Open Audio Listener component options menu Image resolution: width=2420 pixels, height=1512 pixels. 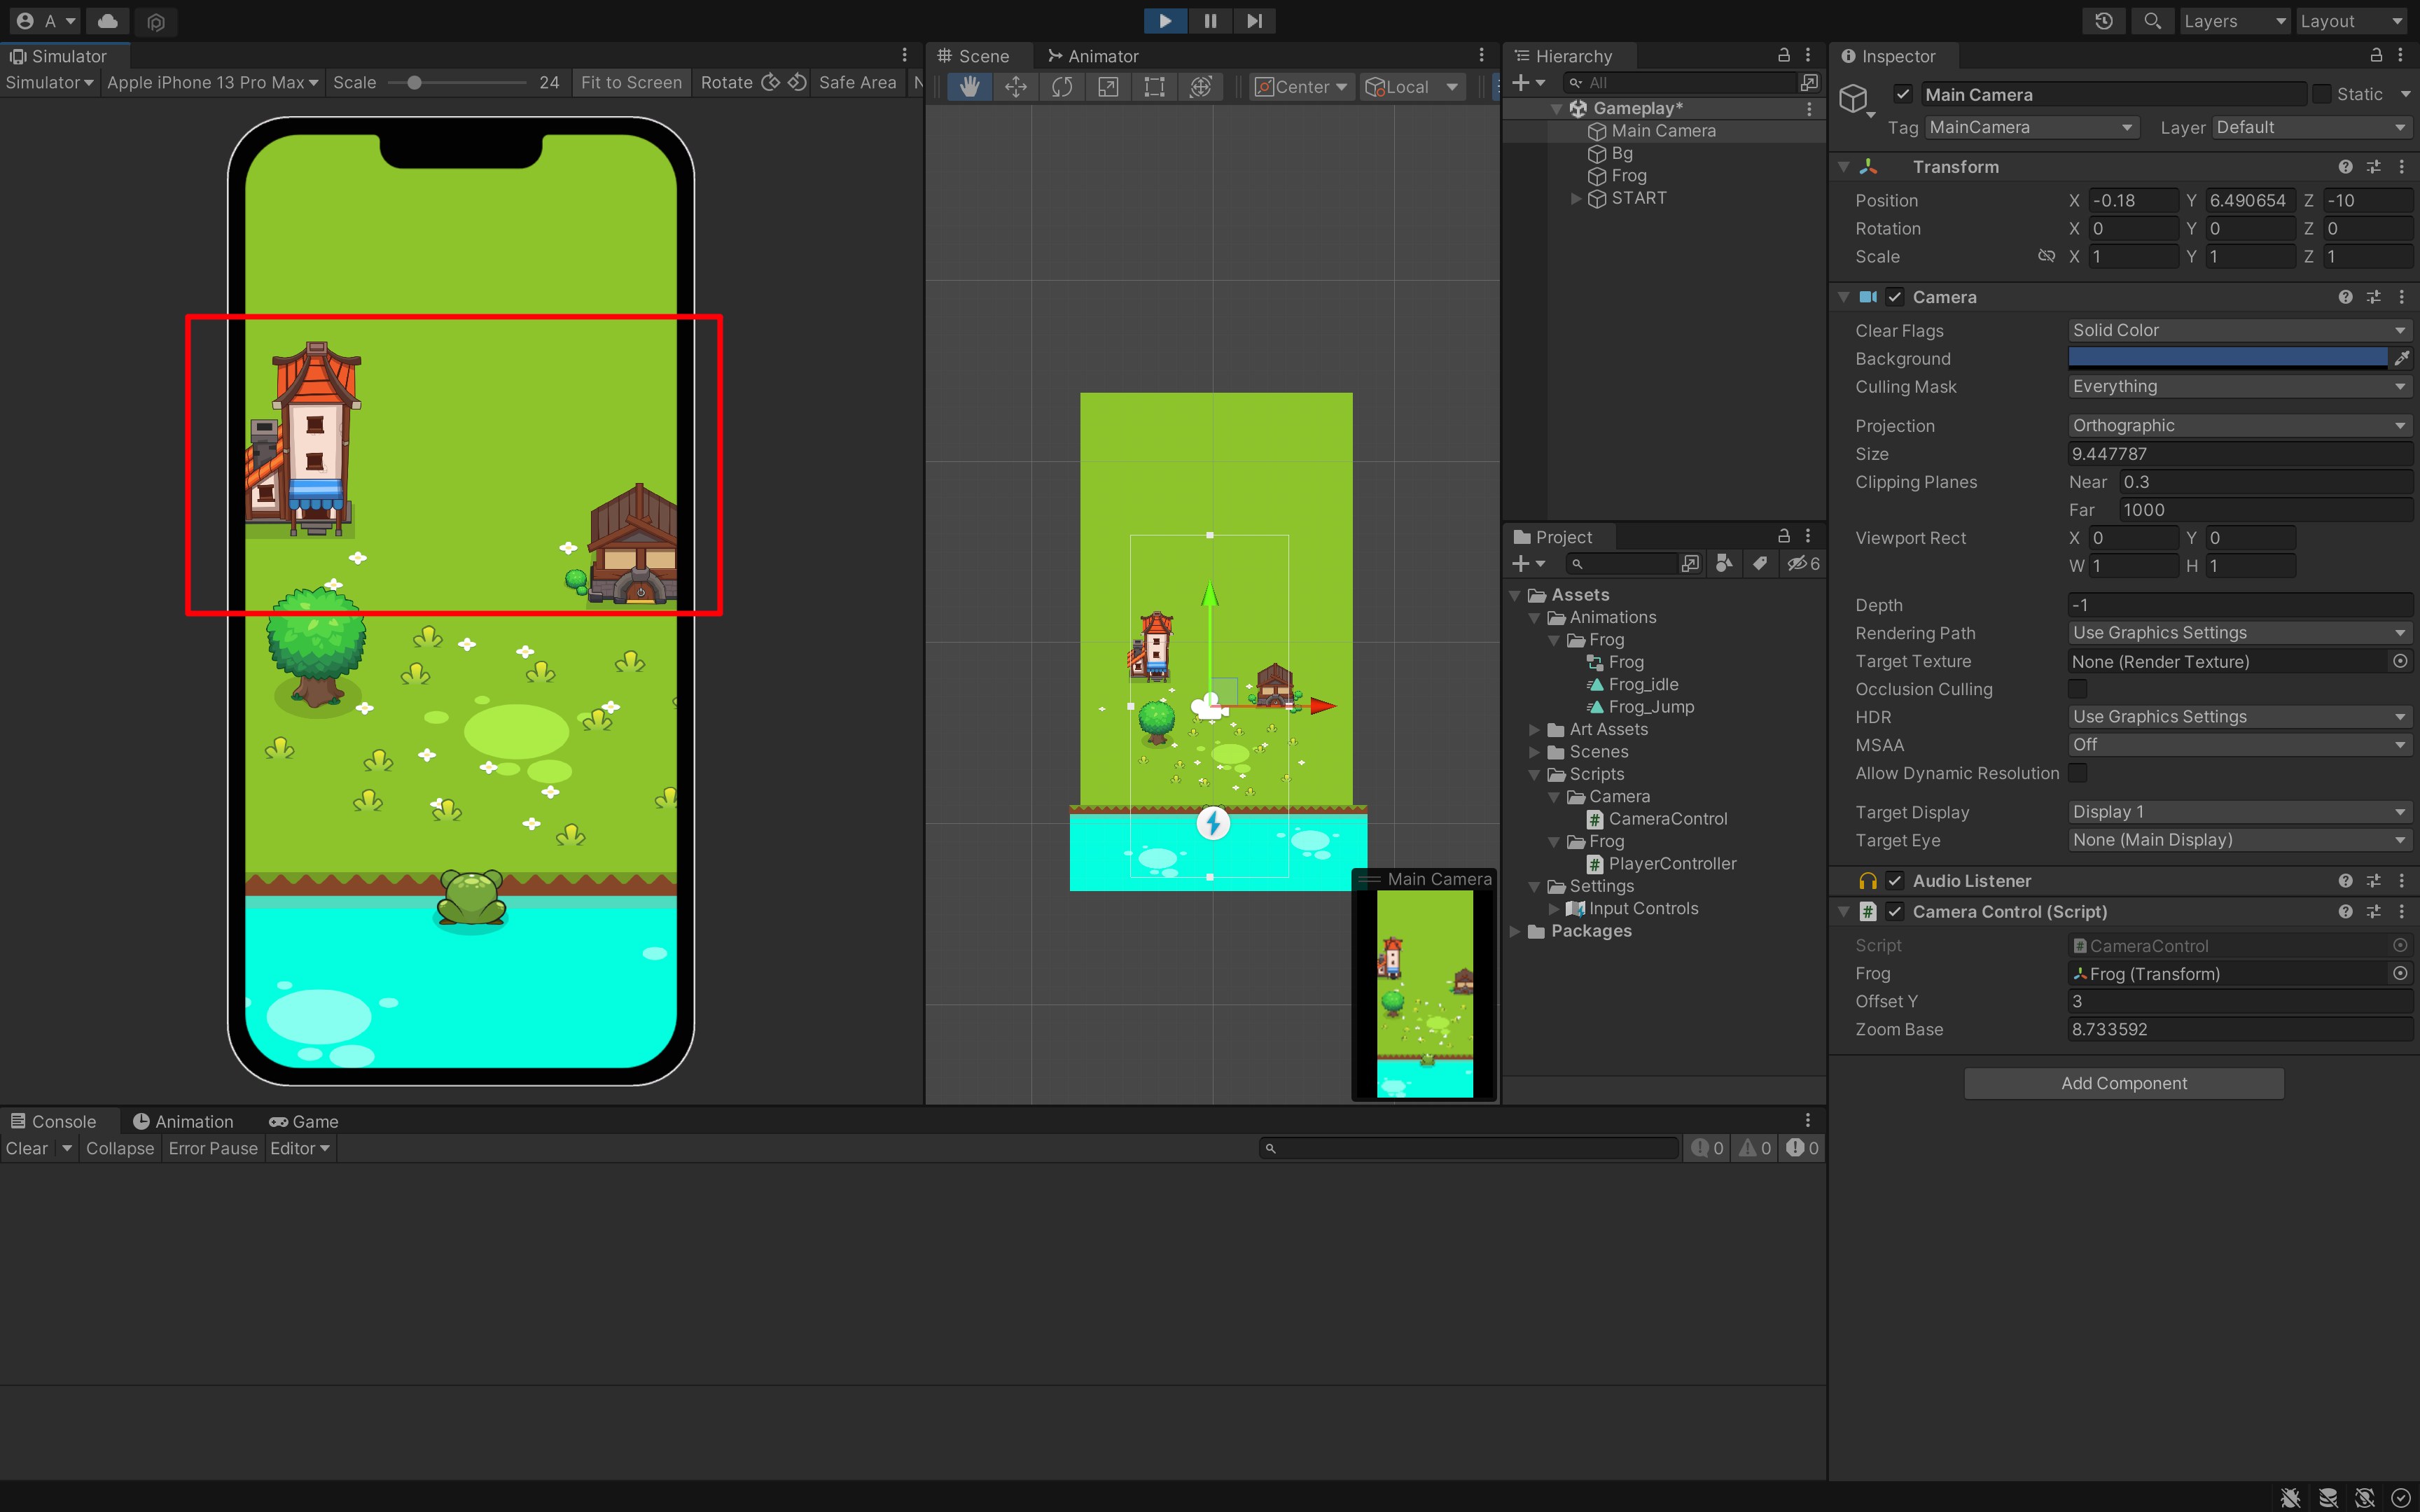coord(2401,881)
